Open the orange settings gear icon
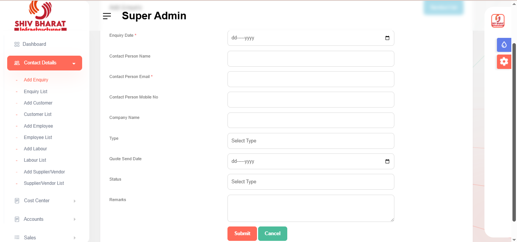 pos(504,61)
